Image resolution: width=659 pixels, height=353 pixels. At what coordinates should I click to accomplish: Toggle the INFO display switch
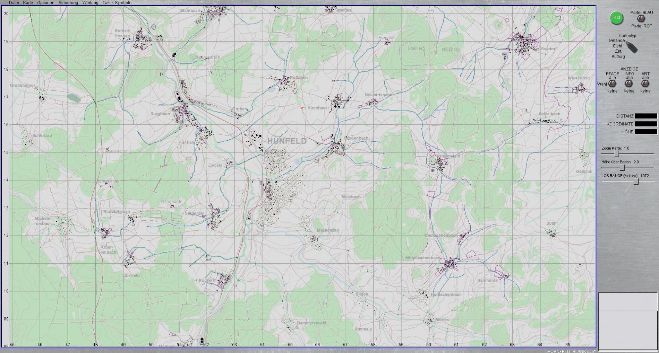coord(629,84)
